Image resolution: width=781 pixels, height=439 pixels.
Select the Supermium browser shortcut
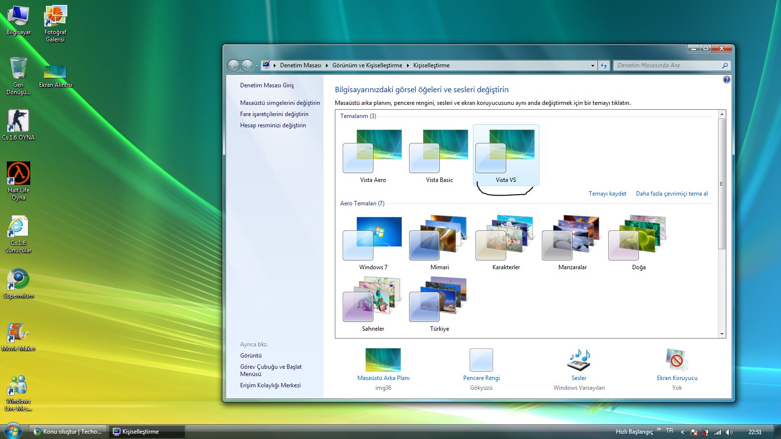tap(19, 283)
